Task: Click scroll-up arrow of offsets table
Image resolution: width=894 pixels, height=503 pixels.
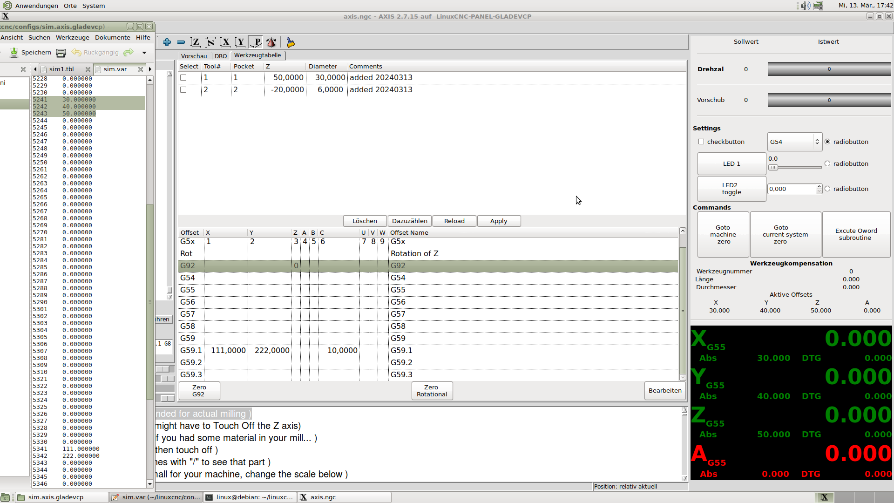Action: (683, 231)
